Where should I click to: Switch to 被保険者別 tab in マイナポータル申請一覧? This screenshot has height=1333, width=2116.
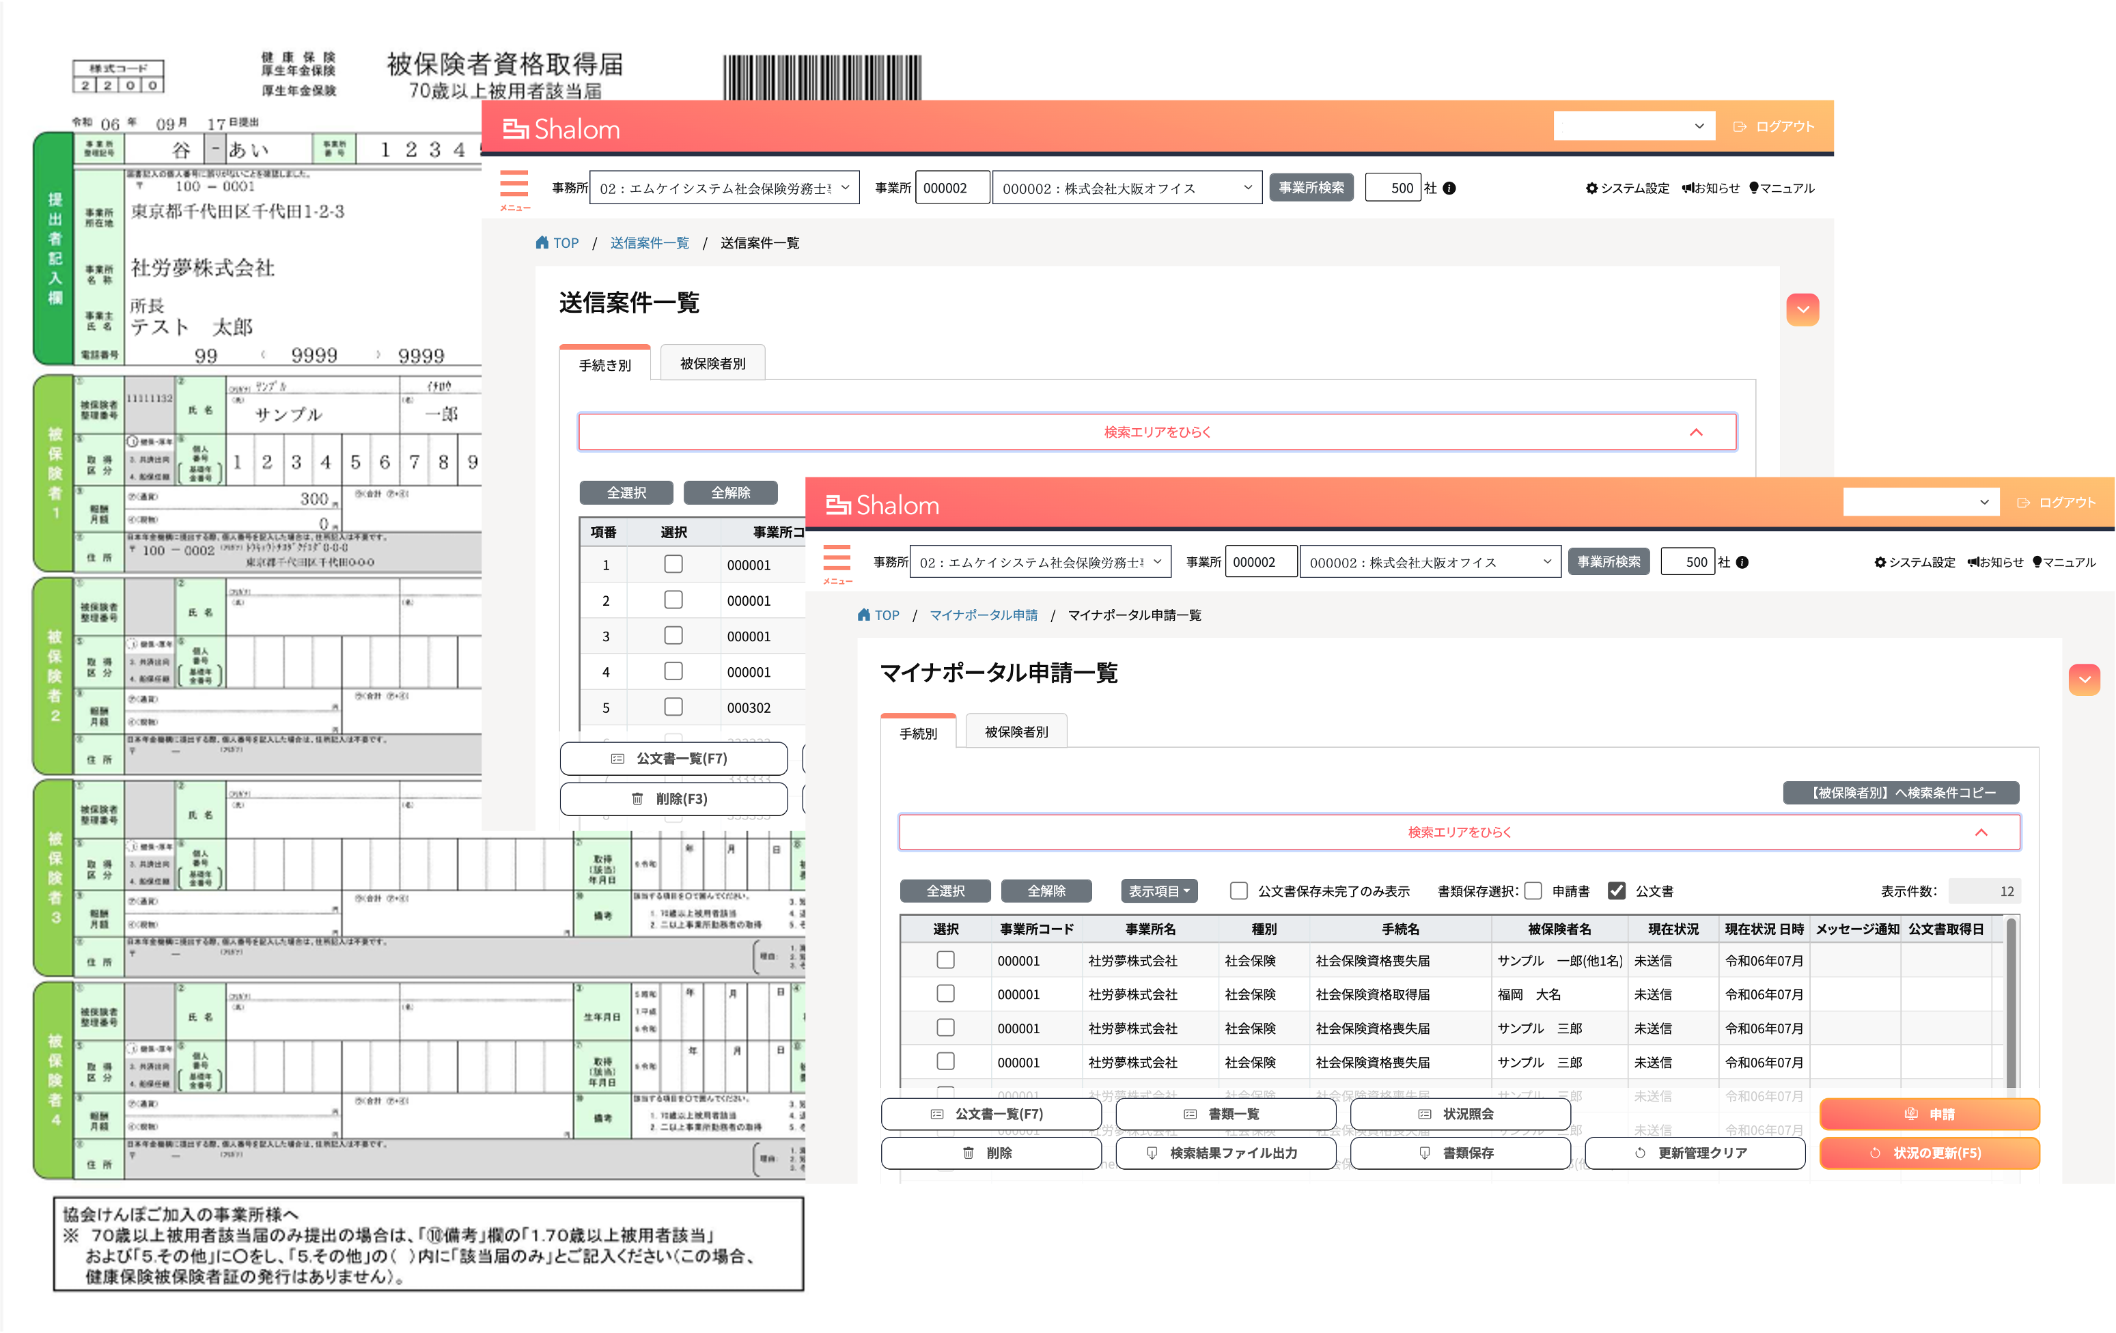(1016, 732)
